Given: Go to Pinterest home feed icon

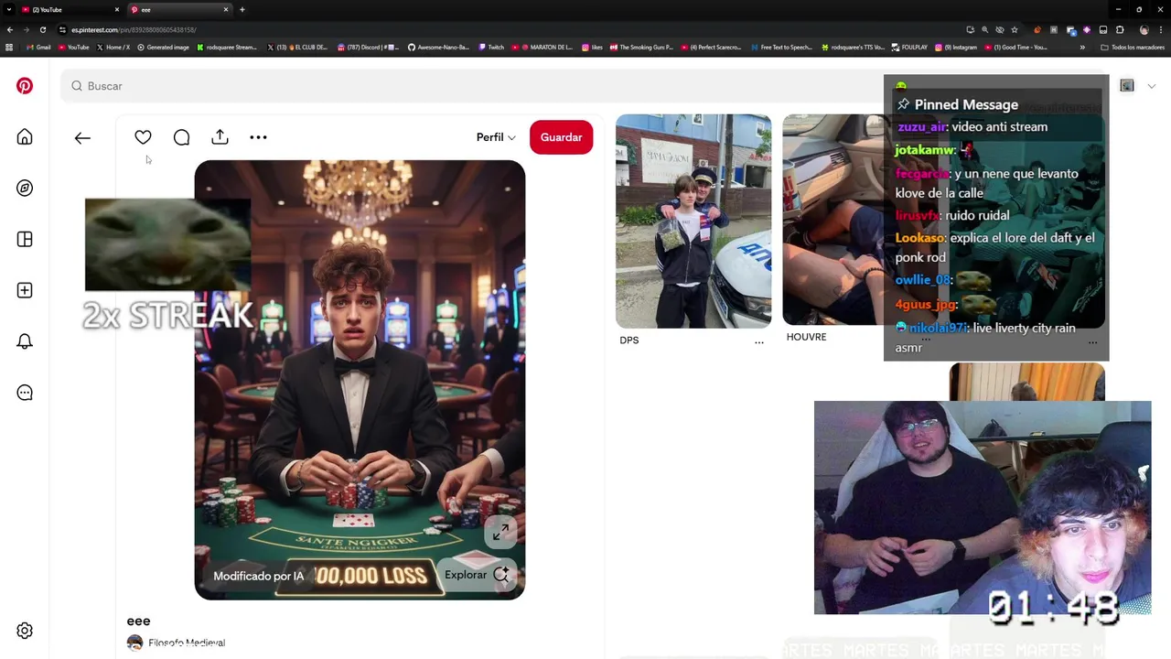Looking at the screenshot, I should [25, 137].
